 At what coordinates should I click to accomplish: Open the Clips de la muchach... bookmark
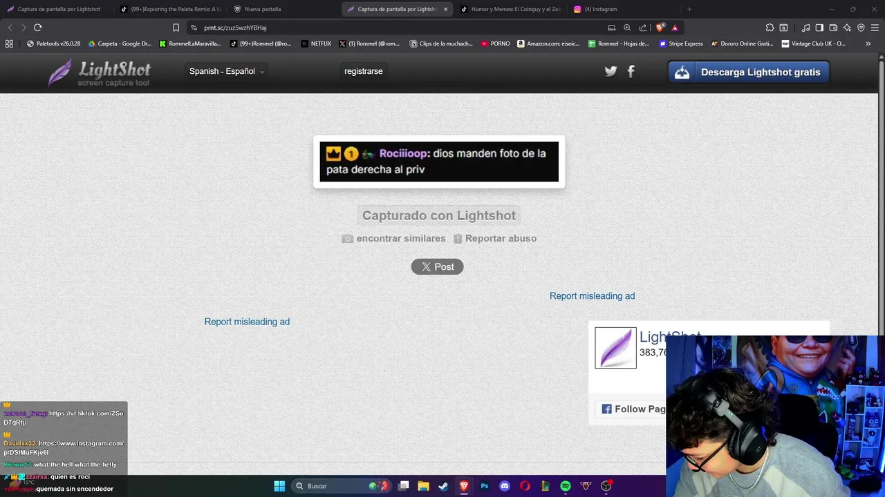pyautogui.click(x=441, y=43)
